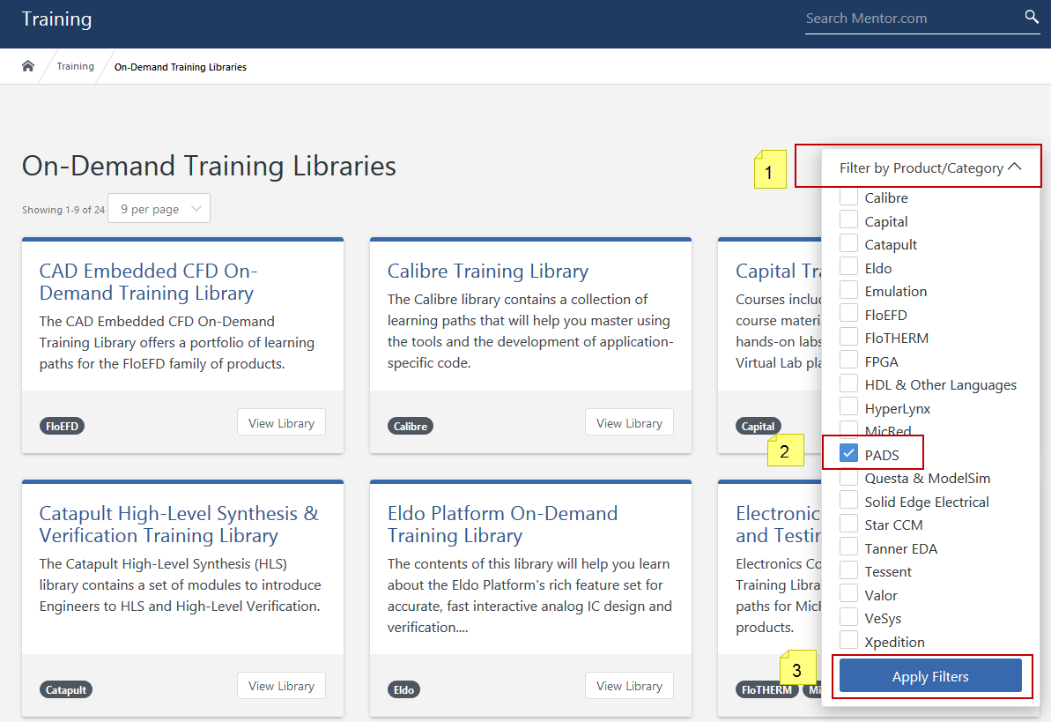Screen dimensions: 1051x722
Task: Click the FloEFD tag badge on card
Action: pos(62,426)
